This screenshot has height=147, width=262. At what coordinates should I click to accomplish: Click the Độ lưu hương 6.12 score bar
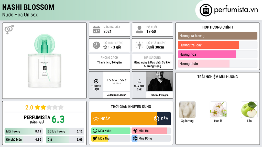coord(65,131)
